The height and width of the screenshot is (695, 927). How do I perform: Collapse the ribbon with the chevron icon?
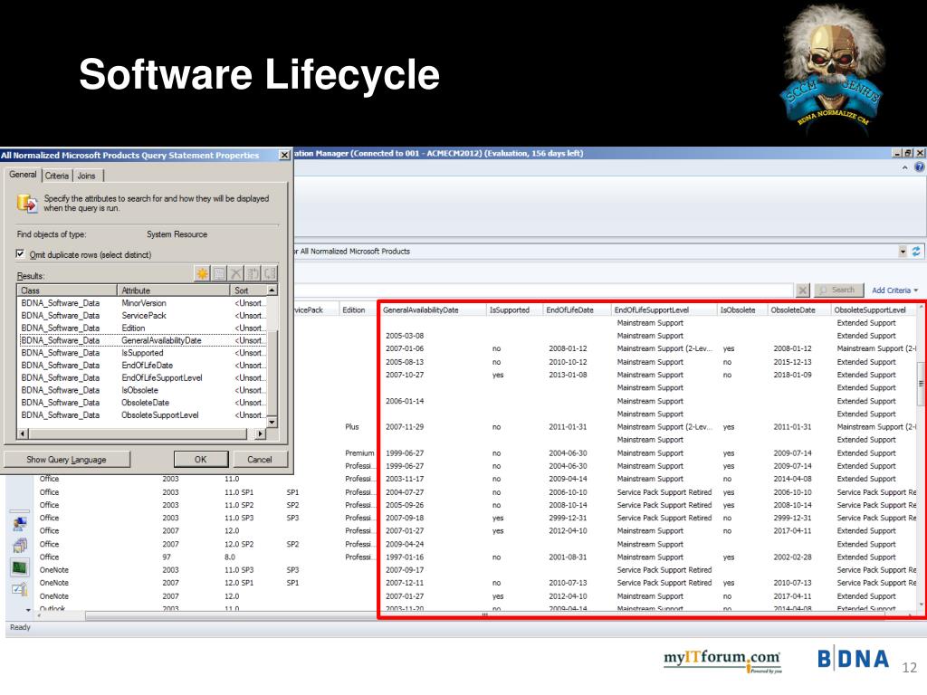pos(904,167)
